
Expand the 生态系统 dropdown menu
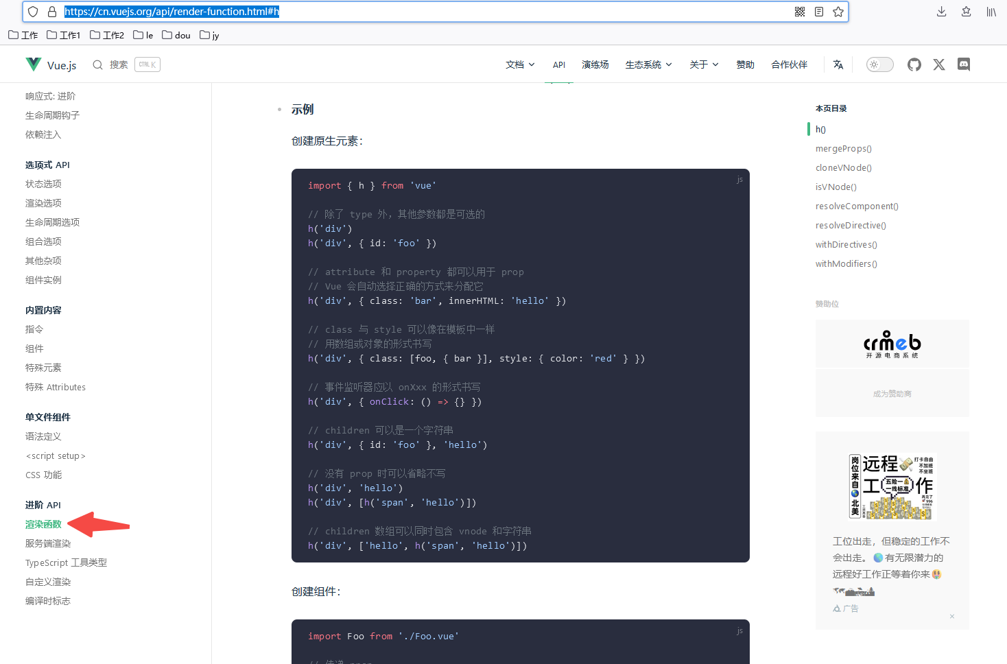pos(648,64)
